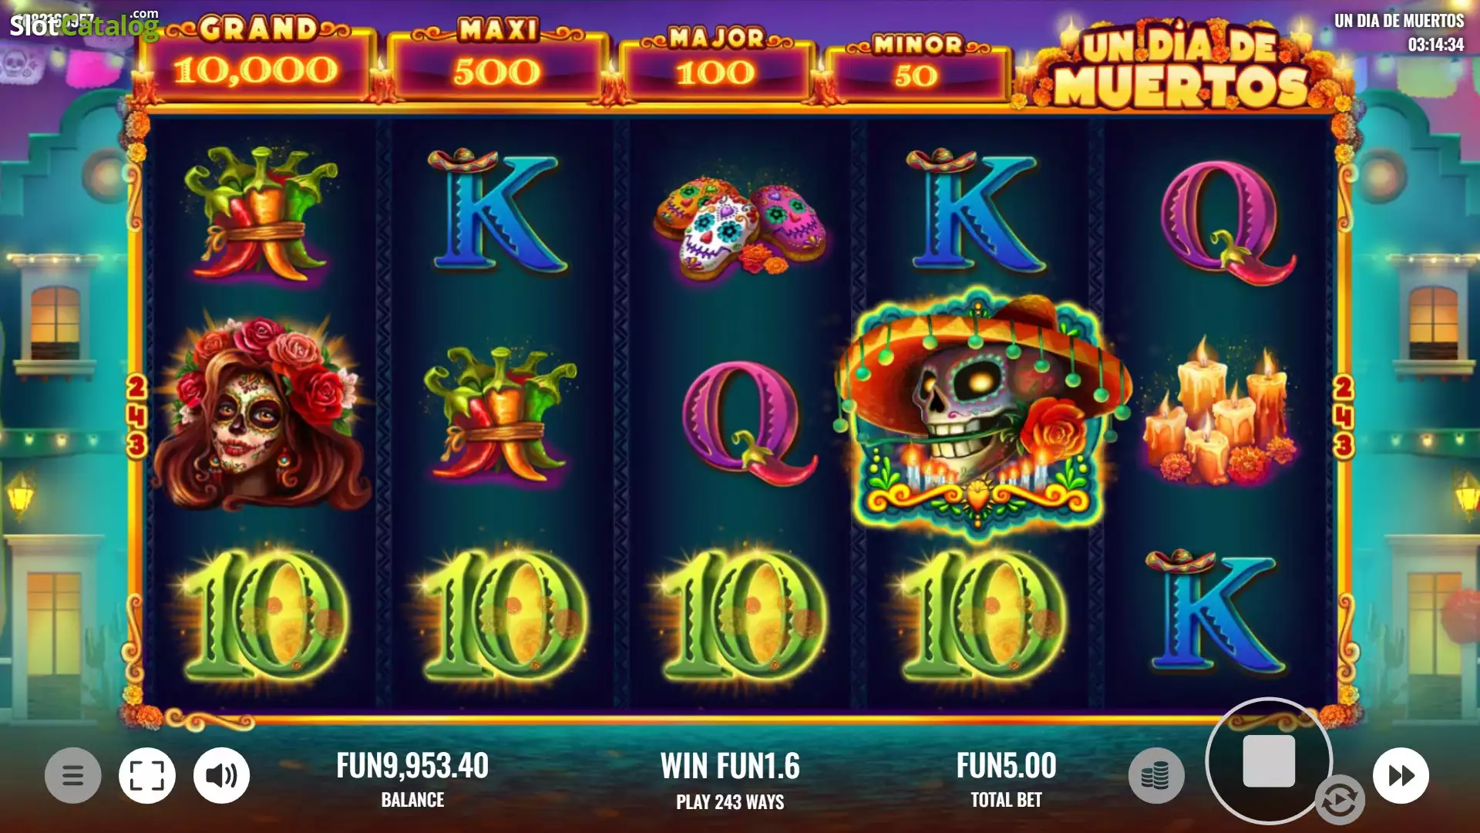Select the Maxi 500 jackpot panel
The width and height of the screenshot is (1480, 833).
(x=497, y=62)
